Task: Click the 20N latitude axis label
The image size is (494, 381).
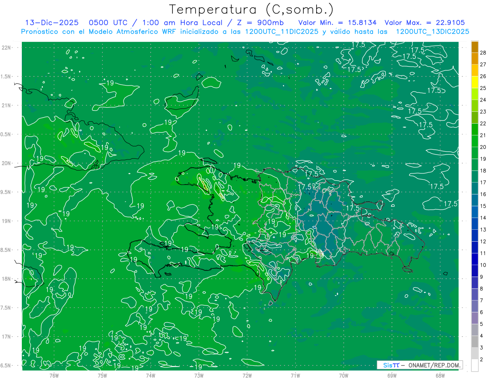Action: coord(7,163)
